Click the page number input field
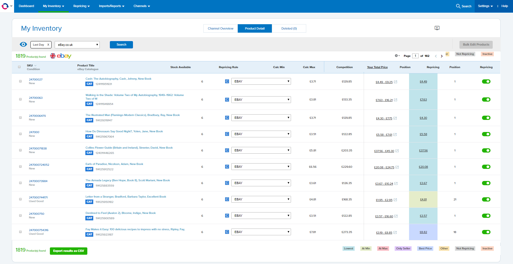This screenshot has width=513, height=264. coord(415,56)
